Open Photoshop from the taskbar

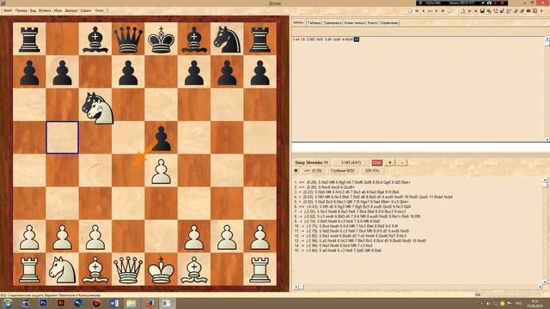coord(43,303)
